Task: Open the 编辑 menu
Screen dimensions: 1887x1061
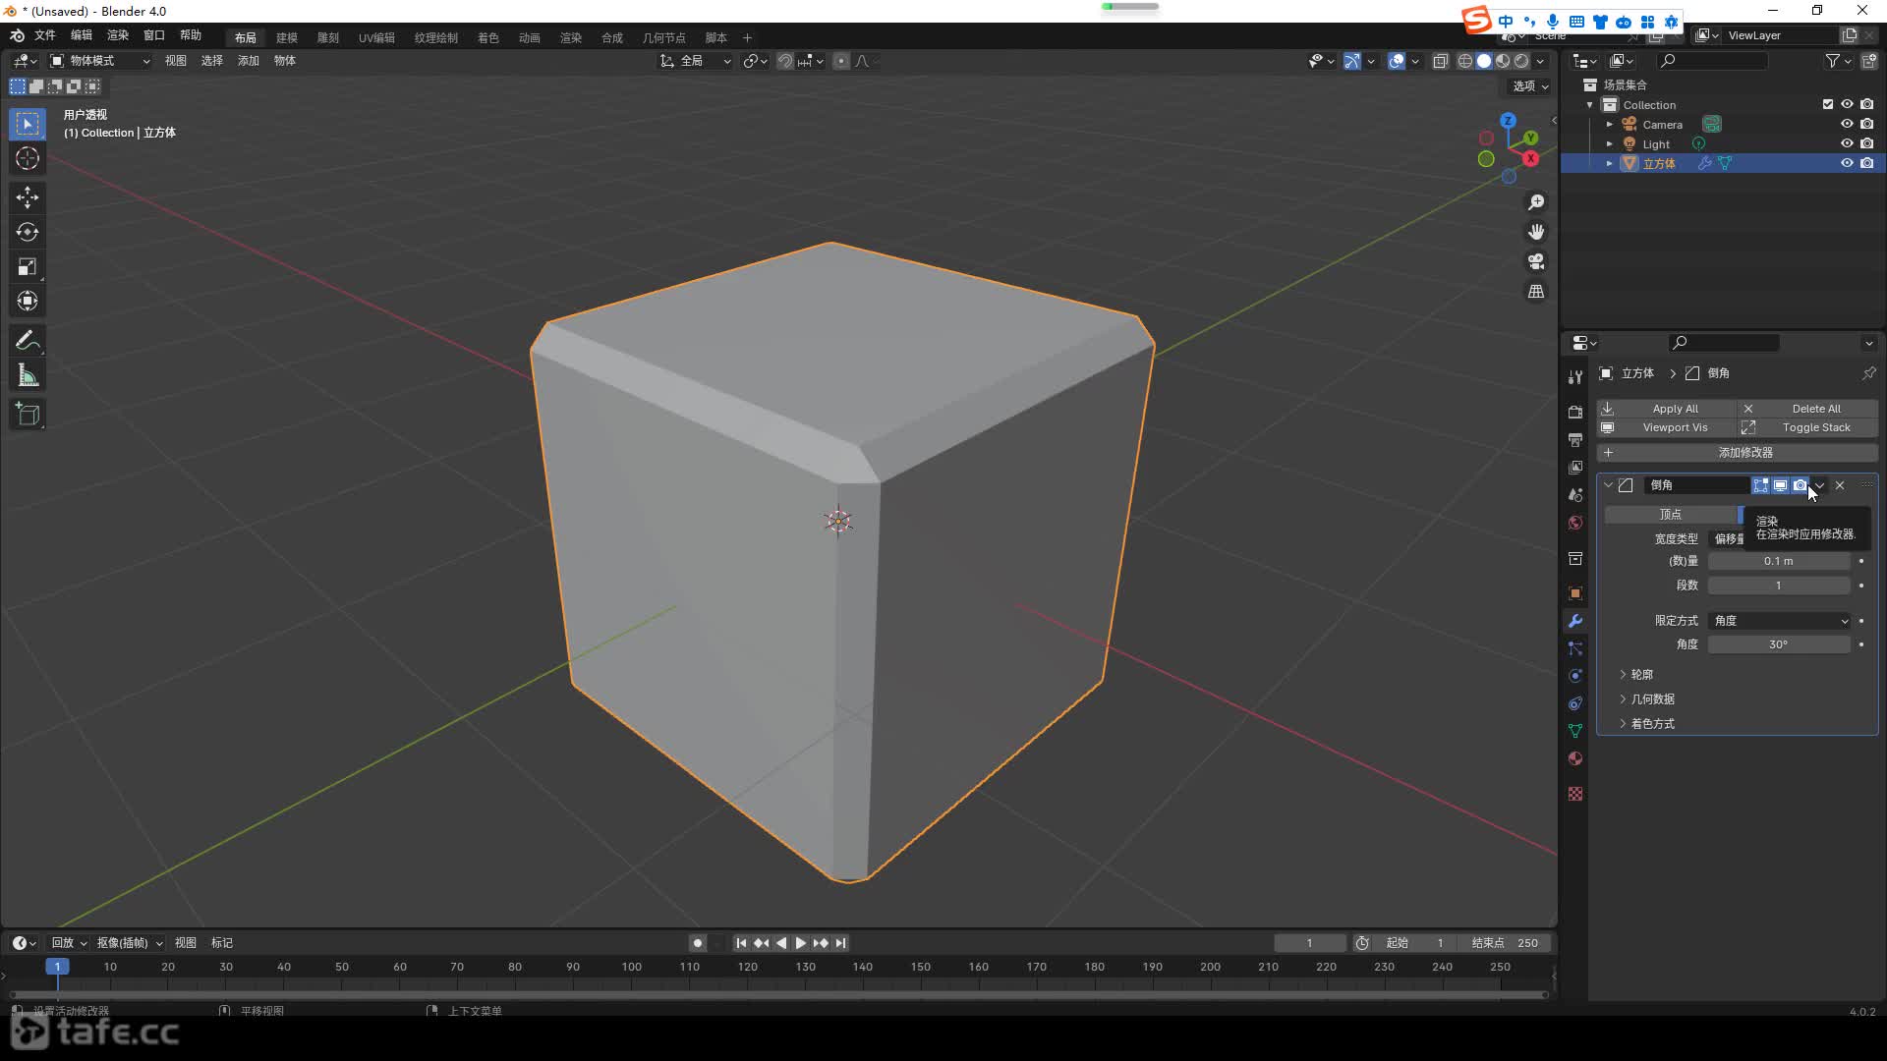Action: (82, 35)
